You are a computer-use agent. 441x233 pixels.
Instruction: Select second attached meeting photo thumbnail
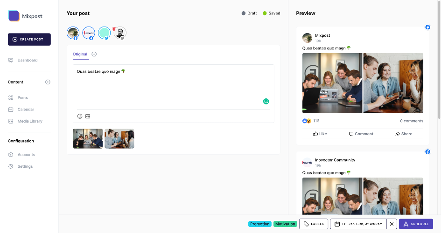pyautogui.click(x=119, y=139)
